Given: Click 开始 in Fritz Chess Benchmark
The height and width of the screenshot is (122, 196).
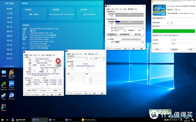Looking at the screenshot, I should coord(157,49).
